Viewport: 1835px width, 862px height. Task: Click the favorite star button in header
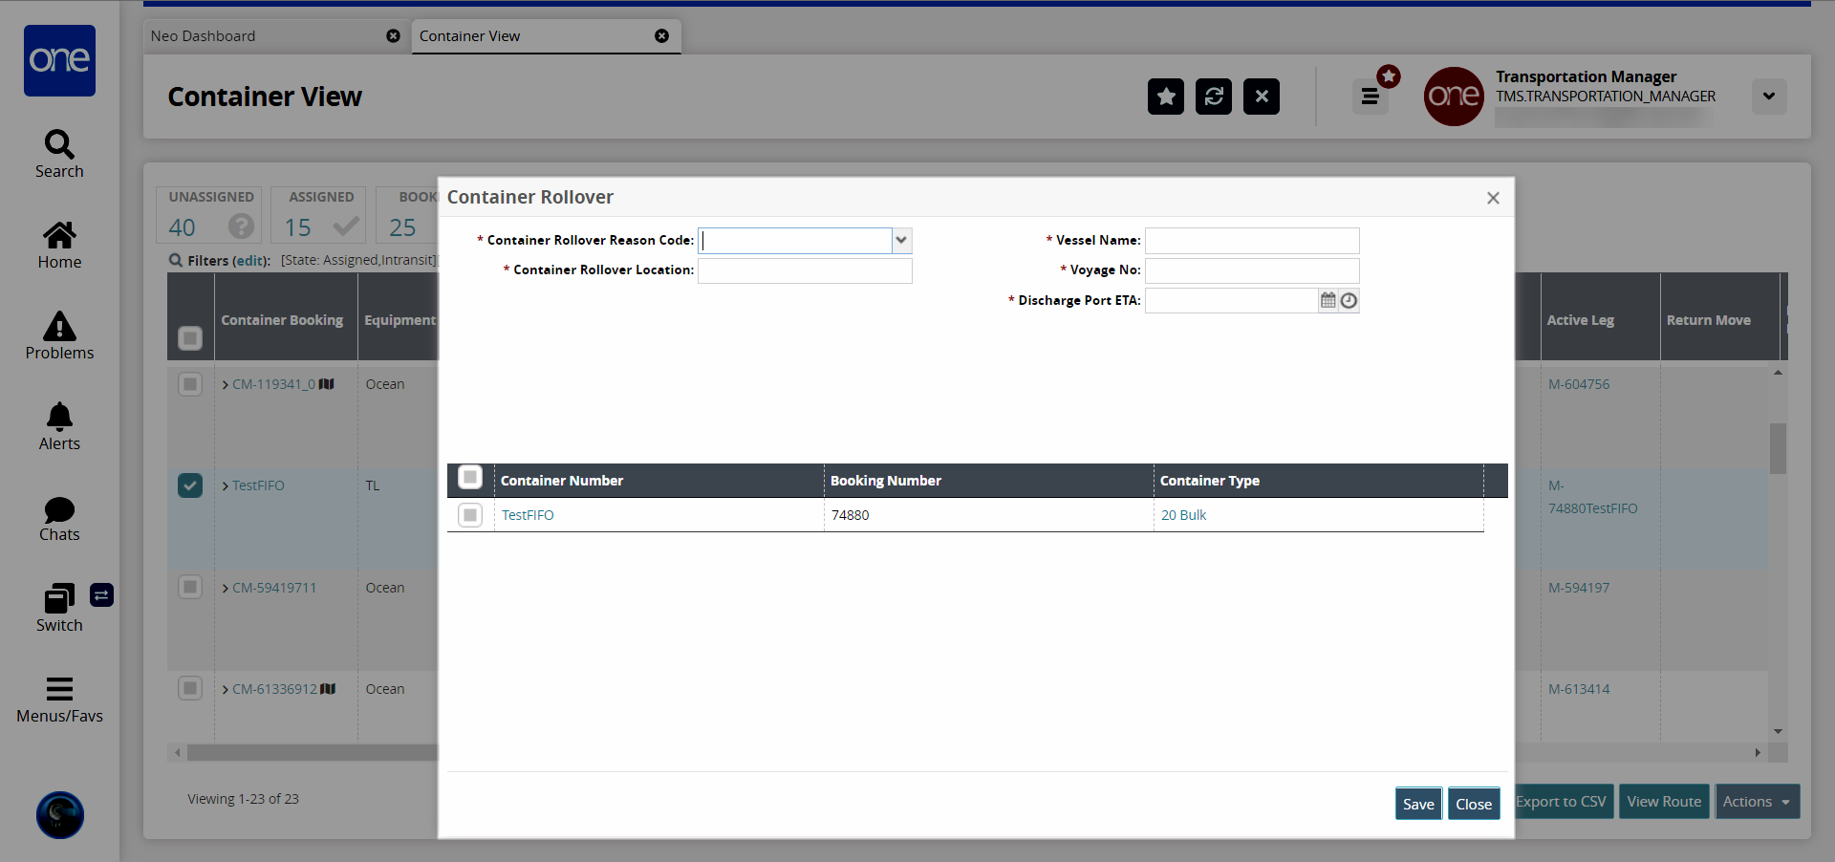coord(1165,97)
